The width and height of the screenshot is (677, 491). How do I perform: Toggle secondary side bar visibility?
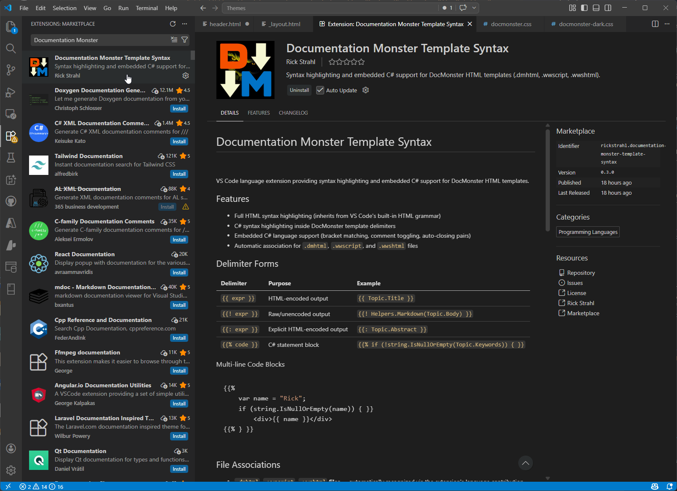(608, 8)
